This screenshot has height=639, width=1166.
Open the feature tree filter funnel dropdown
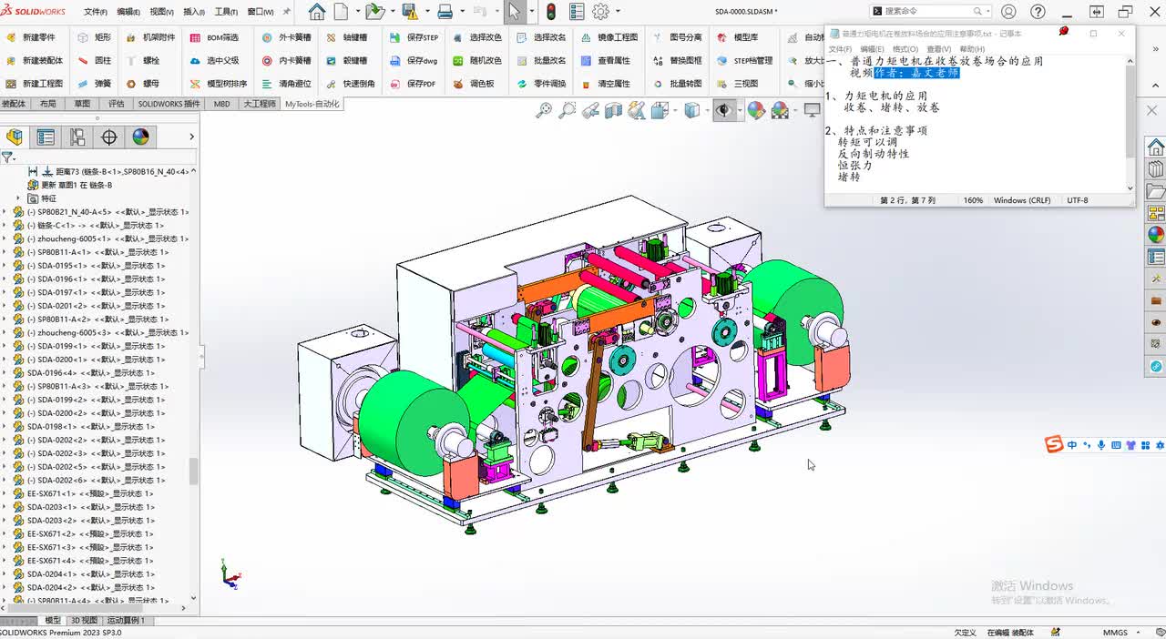pyautogui.click(x=8, y=157)
